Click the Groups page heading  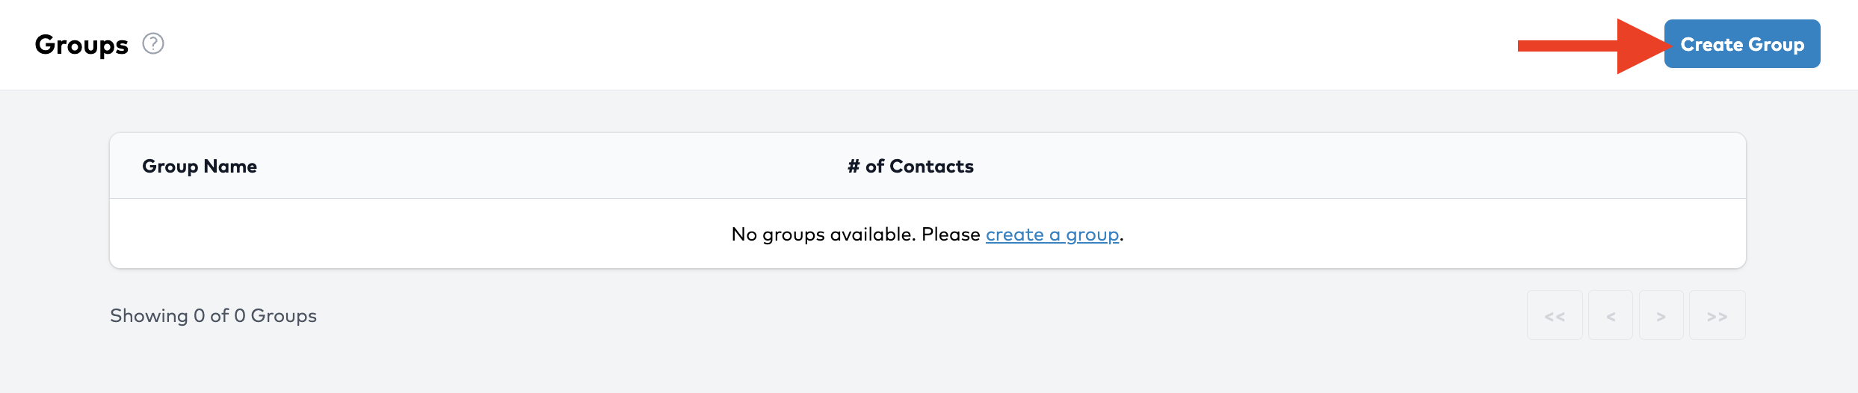[81, 45]
